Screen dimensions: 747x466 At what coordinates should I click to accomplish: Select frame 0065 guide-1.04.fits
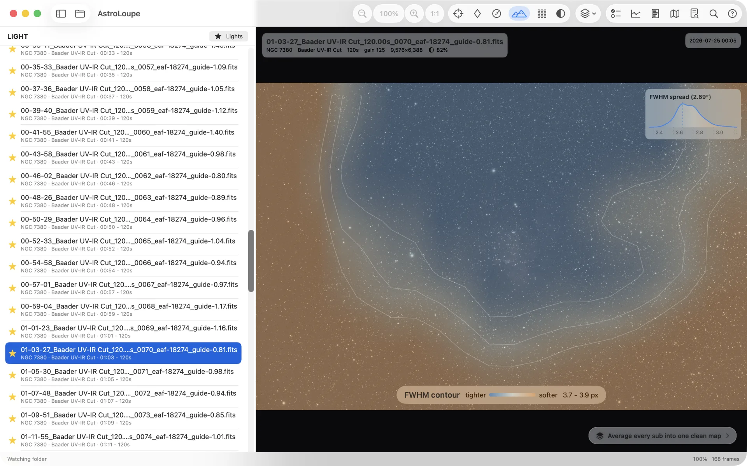coord(123,244)
